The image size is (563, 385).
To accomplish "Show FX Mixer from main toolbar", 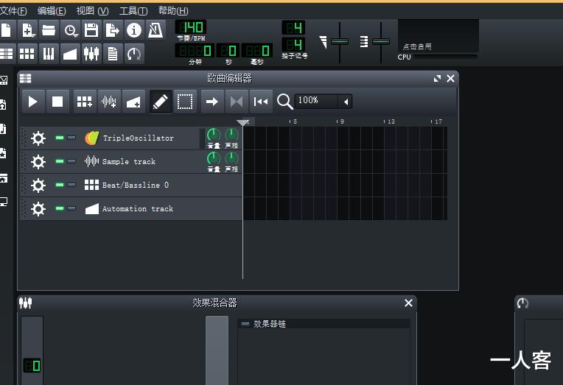I will (91, 54).
